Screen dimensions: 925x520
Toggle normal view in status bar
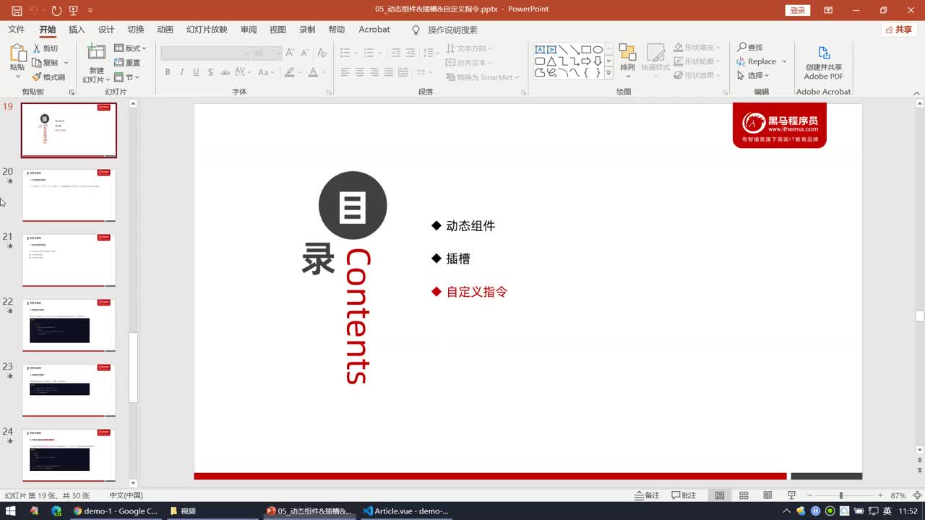pos(720,495)
